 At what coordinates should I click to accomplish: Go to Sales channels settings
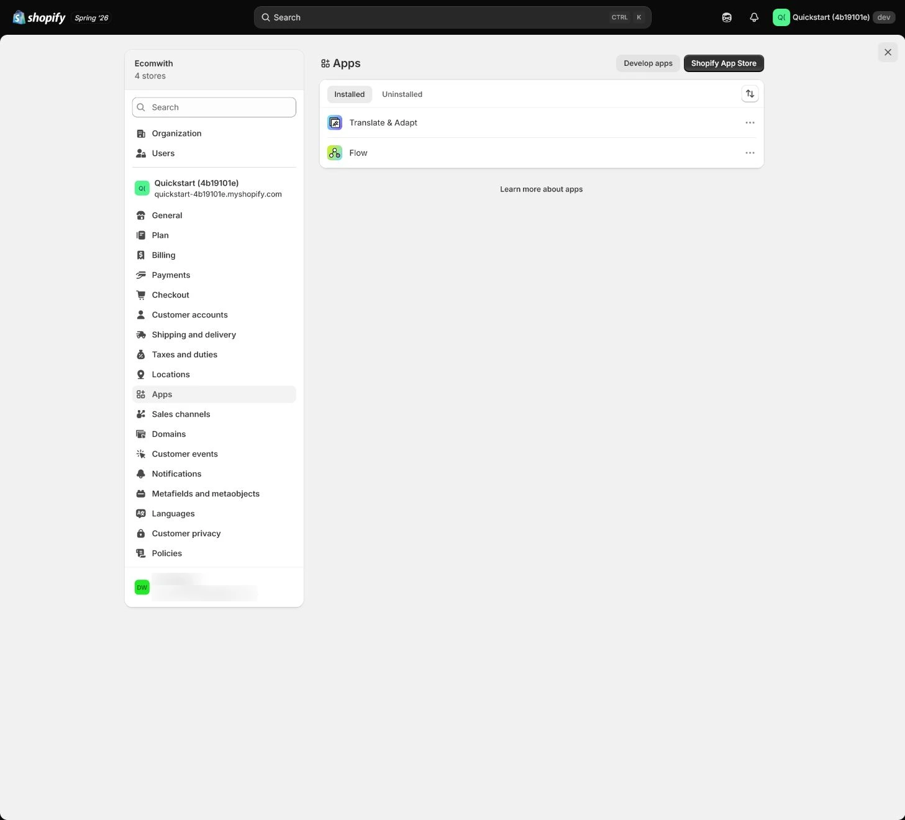tap(214, 414)
